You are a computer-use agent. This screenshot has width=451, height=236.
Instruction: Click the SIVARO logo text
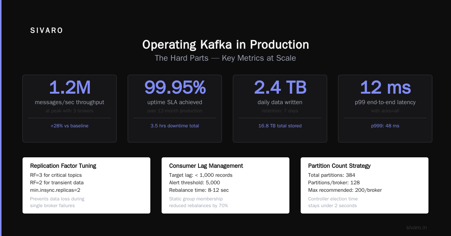coord(47,31)
